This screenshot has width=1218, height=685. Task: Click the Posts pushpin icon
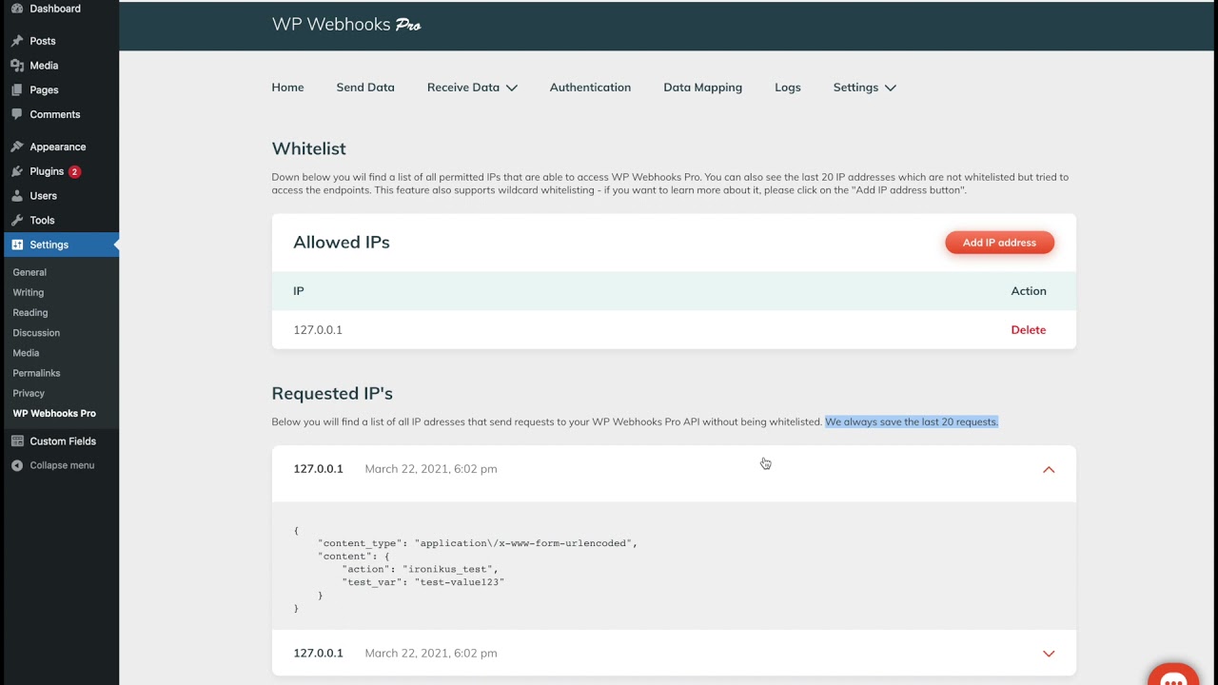pyautogui.click(x=17, y=41)
